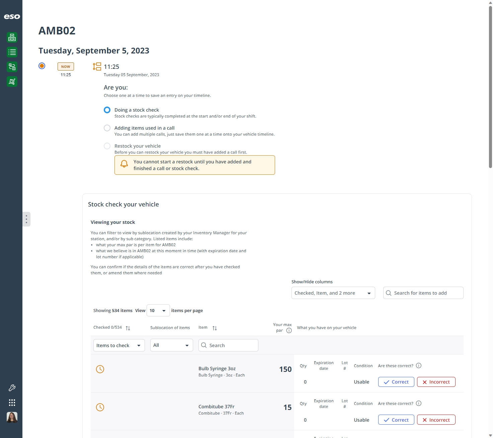493x438 pixels.
Task: Click the Sublocation of items column header
Action: click(x=170, y=328)
